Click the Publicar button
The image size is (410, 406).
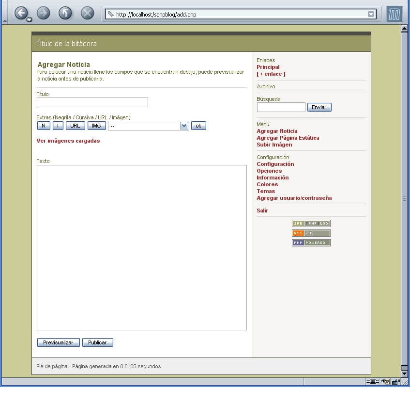click(97, 342)
